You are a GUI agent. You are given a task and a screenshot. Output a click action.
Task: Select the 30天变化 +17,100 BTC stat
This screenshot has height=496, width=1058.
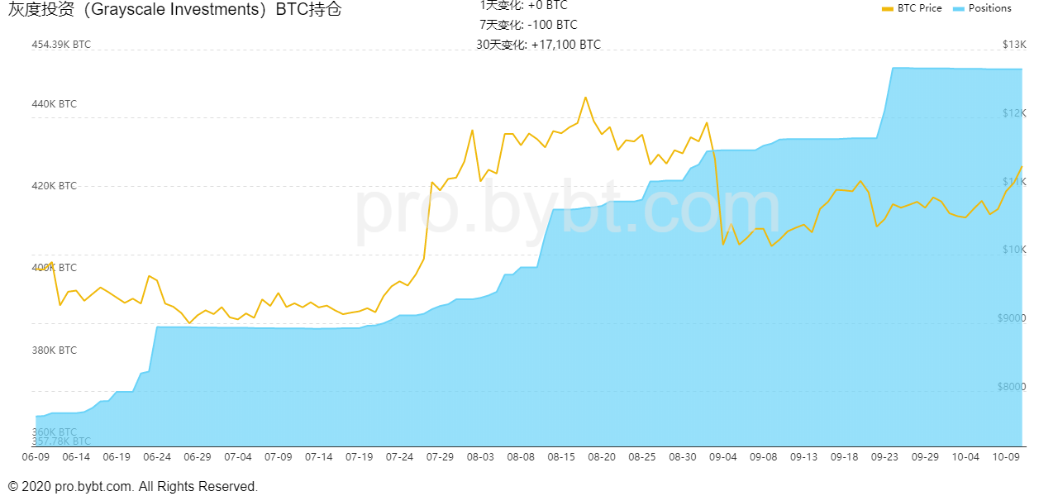click(x=539, y=45)
